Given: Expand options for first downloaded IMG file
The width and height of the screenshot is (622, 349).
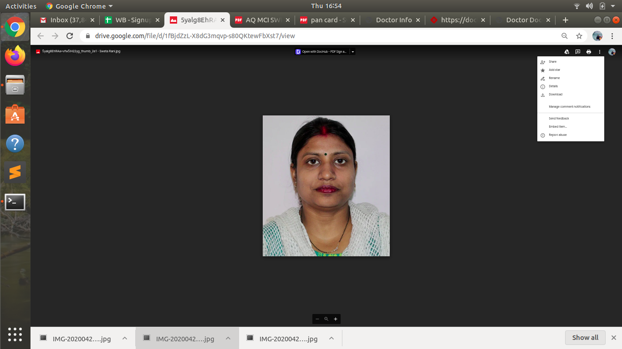Looking at the screenshot, I should (124, 339).
